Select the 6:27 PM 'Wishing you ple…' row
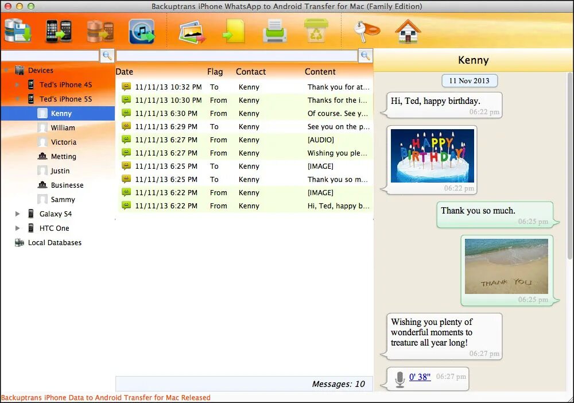 [245, 153]
